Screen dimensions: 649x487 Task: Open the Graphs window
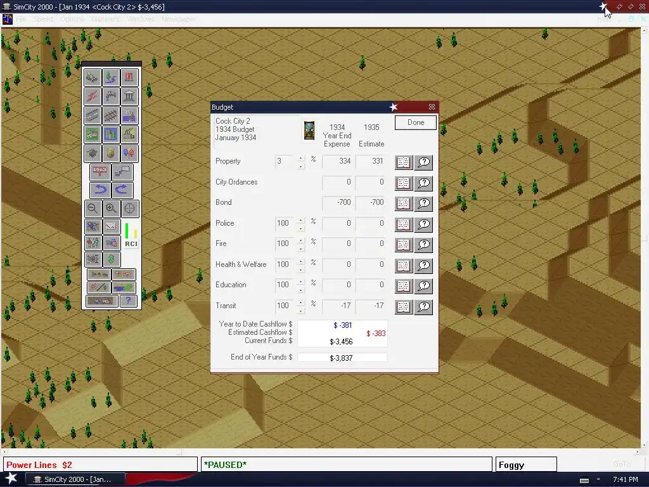pyautogui.click(x=111, y=226)
